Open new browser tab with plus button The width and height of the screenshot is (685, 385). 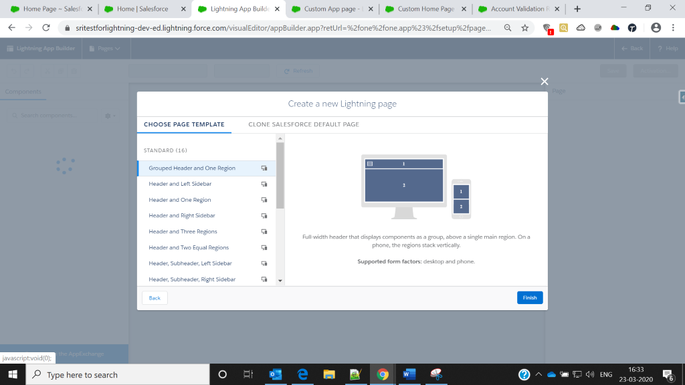(577, 9)
